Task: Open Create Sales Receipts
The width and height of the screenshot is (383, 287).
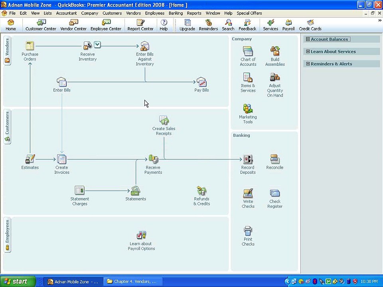Action: 164,120
